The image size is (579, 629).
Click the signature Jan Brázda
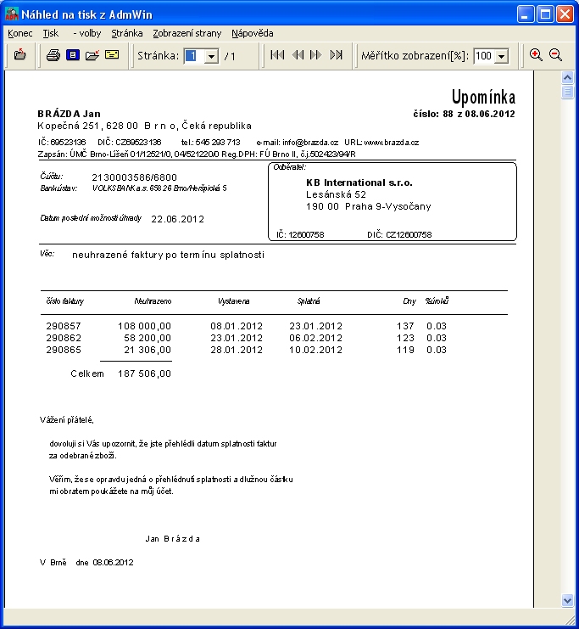(x=172, y=539)
